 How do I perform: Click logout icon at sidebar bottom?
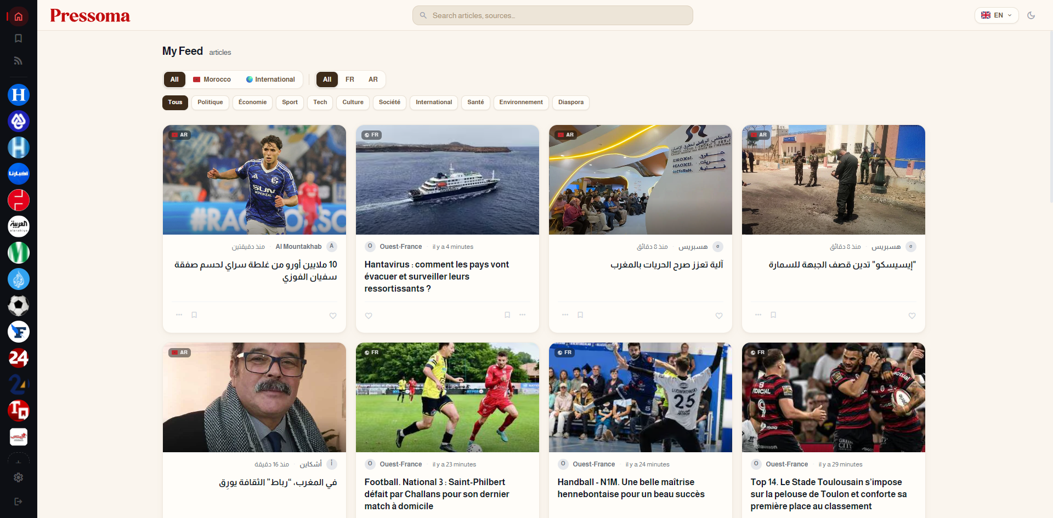coord(18,502)
